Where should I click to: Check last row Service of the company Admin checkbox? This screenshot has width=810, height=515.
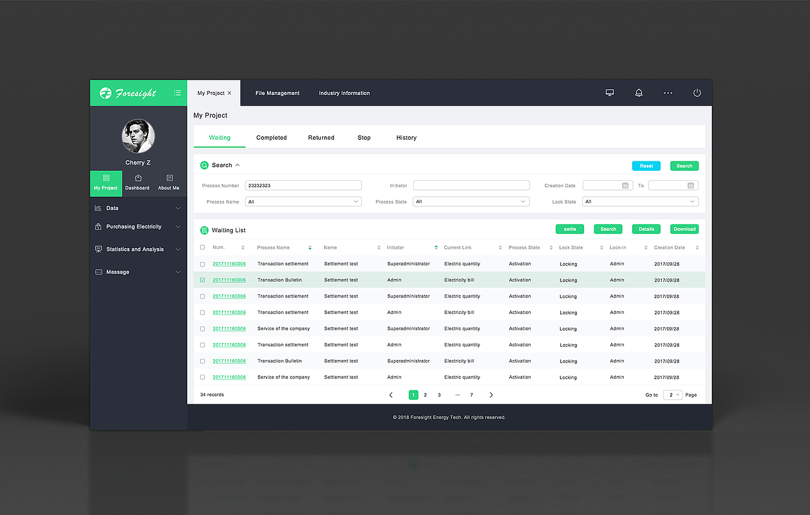202,377
